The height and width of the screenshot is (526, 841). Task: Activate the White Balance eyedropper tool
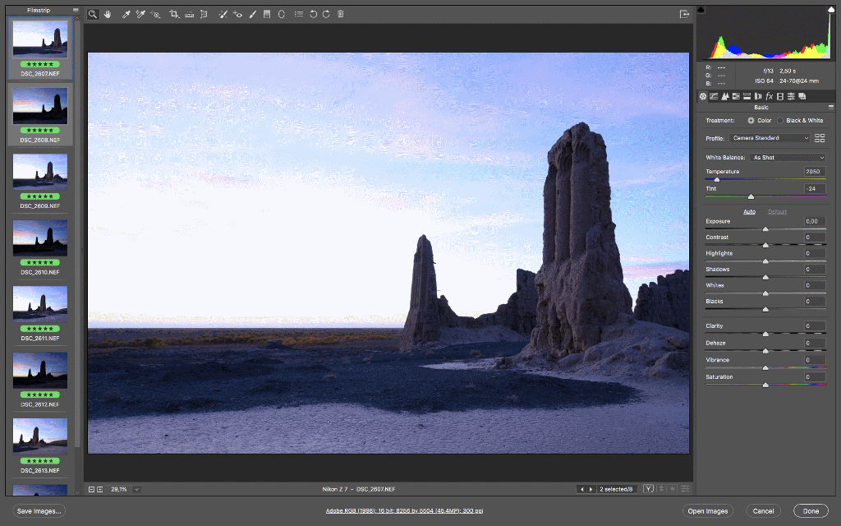click(x=126, y=14)
